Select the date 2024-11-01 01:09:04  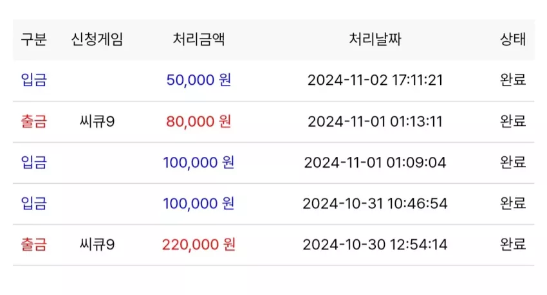coord(375,163)
